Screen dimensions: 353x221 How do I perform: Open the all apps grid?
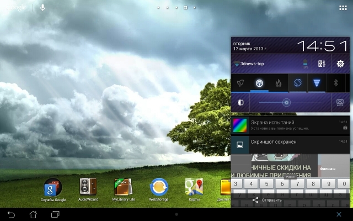click(342, 8)
